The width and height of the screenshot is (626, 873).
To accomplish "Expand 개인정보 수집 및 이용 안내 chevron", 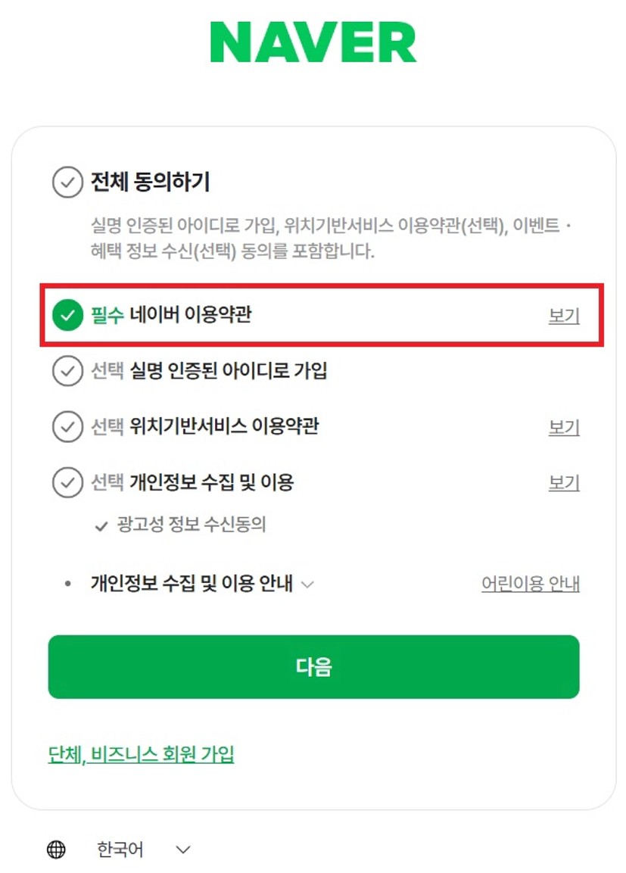I will pos(307,584).
